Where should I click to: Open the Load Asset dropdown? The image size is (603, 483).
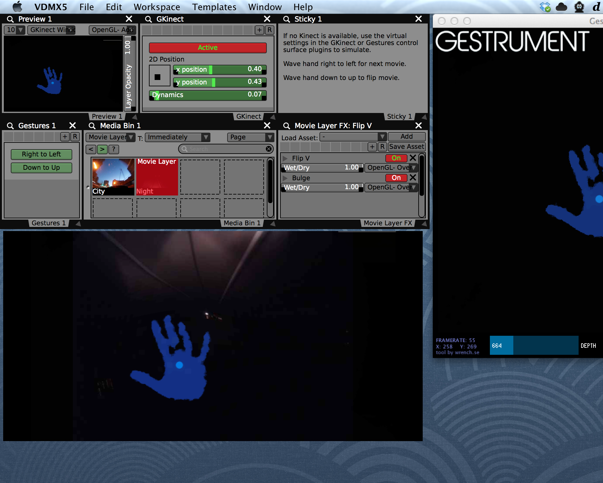coord(353,137)
